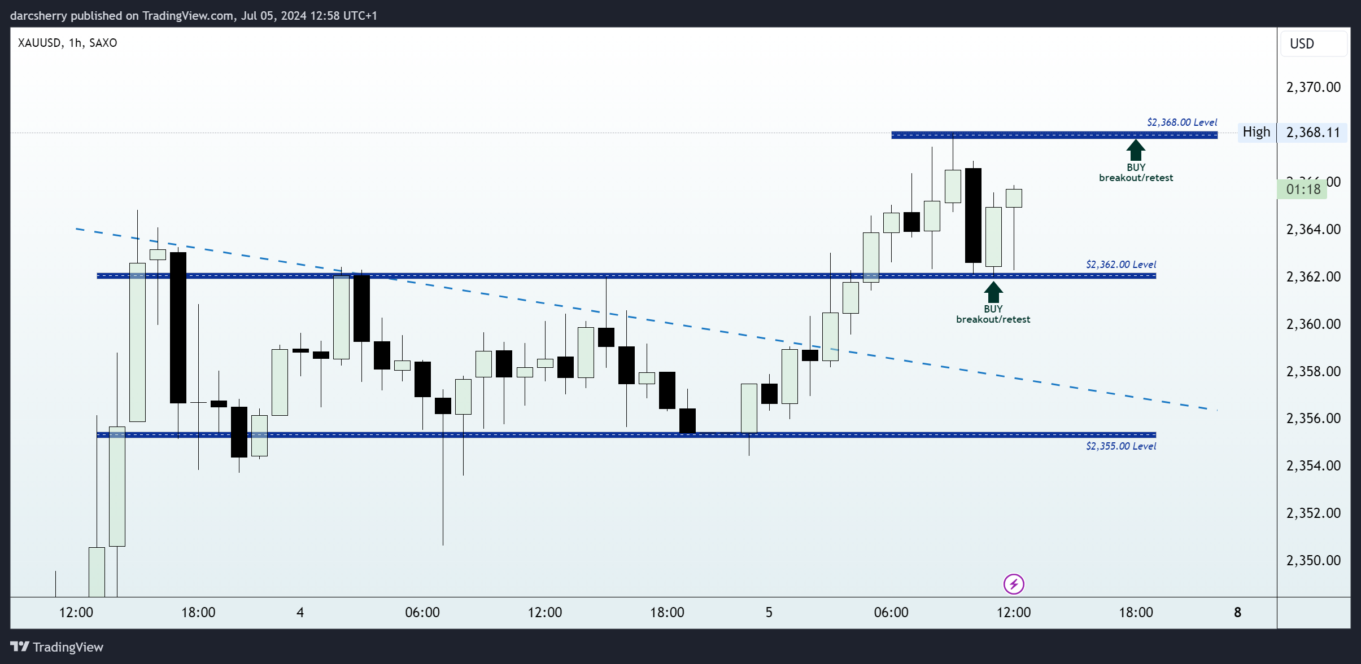Click the 01:18 countdown timer label
The height and width of the screenshot is (664, 1361).
coord(1302,189)
